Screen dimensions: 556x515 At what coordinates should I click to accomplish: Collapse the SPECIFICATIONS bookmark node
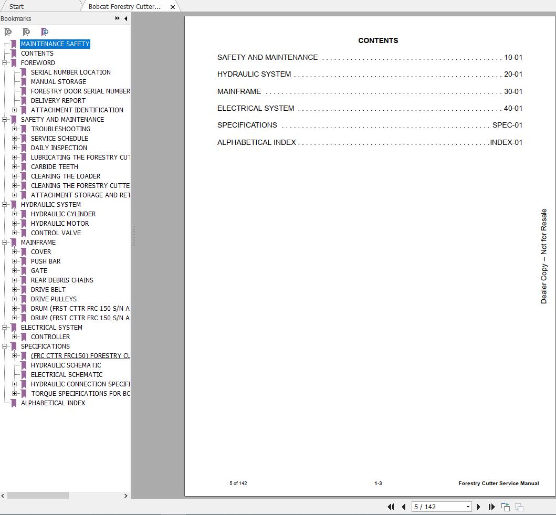(4, 346)
